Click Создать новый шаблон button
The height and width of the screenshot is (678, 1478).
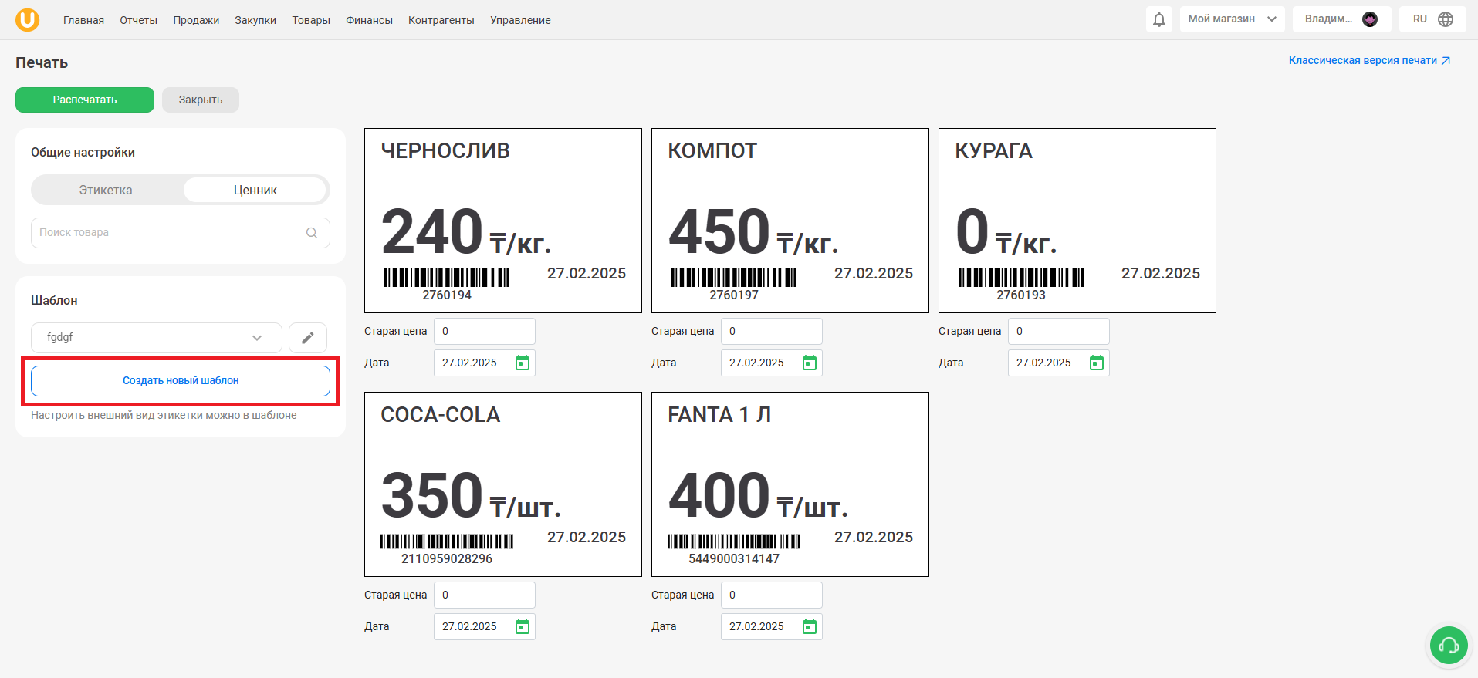pos(181,380)
